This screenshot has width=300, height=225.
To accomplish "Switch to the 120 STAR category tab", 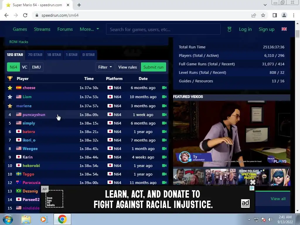I will pyautogui.click(x=15, y=55).
